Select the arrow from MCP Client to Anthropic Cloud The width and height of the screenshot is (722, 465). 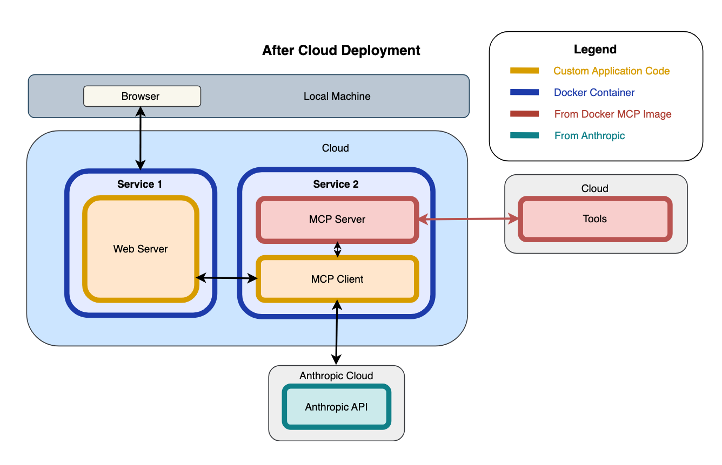[x=337, y=332]
